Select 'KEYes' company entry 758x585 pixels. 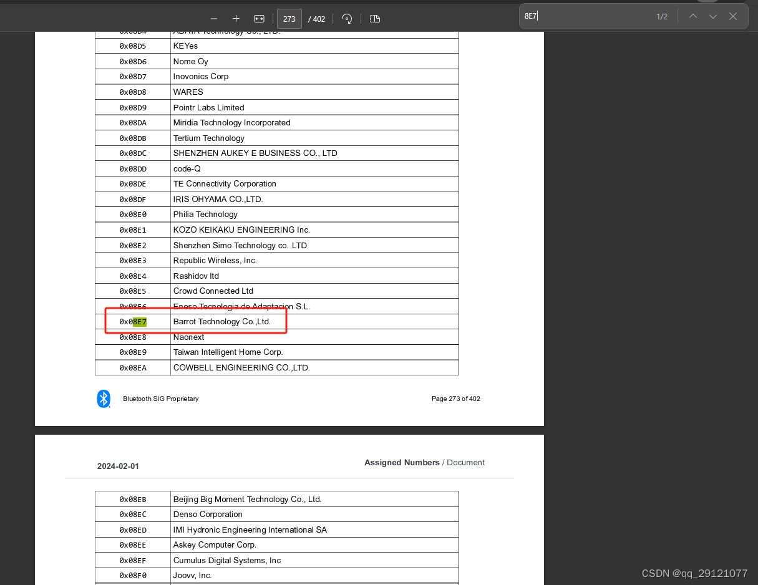[185, 46]
